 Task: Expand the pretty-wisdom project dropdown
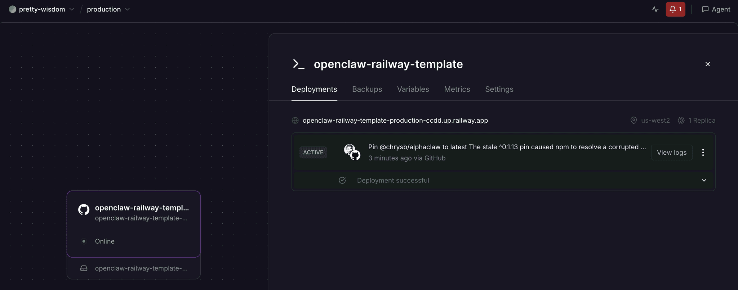72,9
